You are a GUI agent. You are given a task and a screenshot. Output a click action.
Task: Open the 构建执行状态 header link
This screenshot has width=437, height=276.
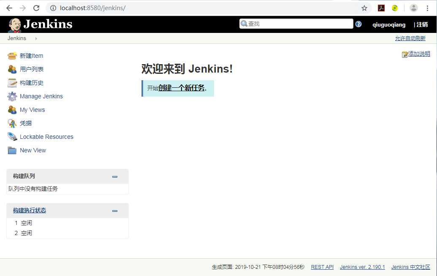(x=30, y=211)
